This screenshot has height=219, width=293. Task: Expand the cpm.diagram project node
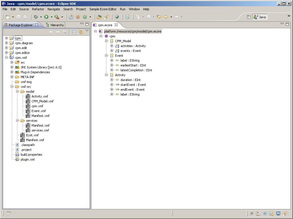pos(6,43)
